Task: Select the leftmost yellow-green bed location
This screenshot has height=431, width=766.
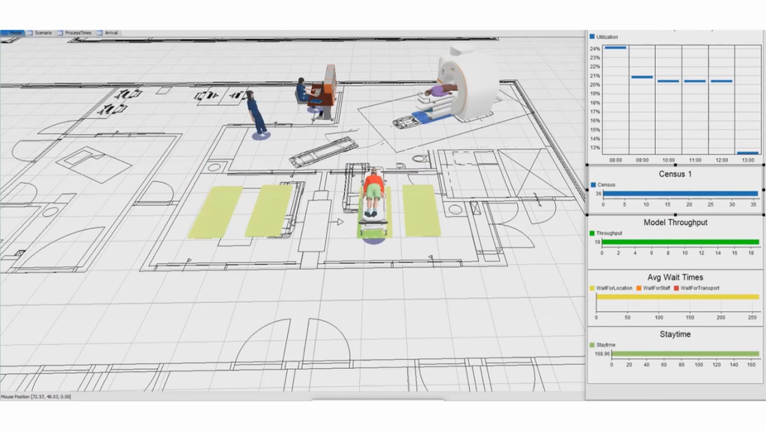Action: point(215,212)
